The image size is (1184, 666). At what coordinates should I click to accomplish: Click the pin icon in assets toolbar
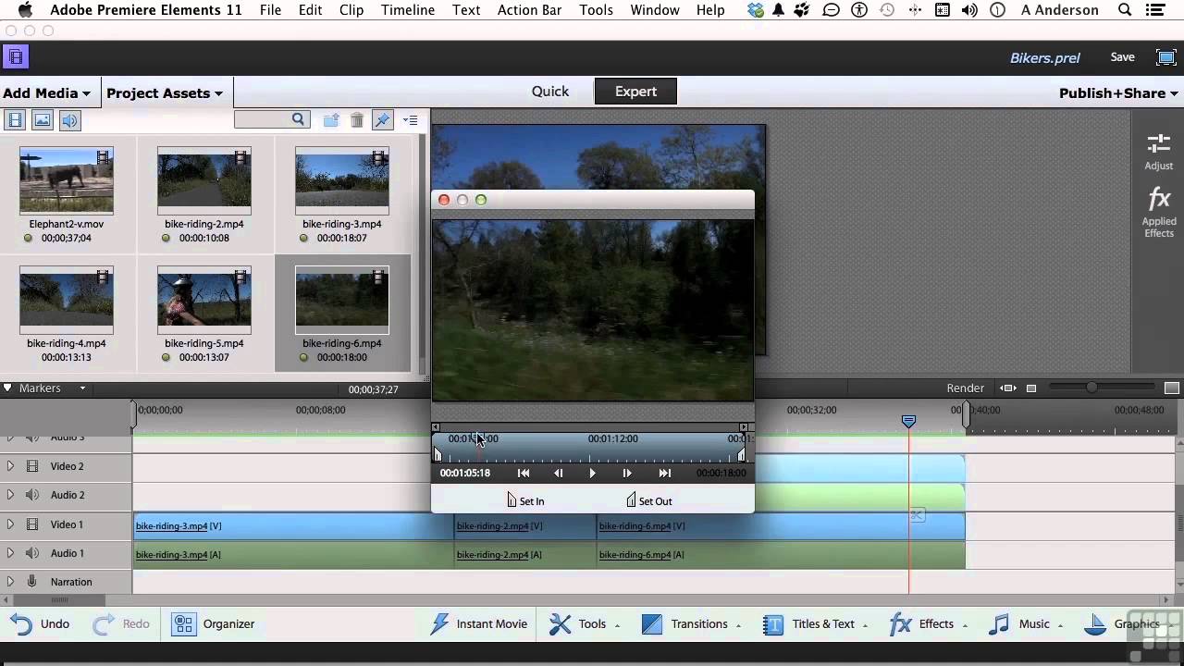coord(383,120)
